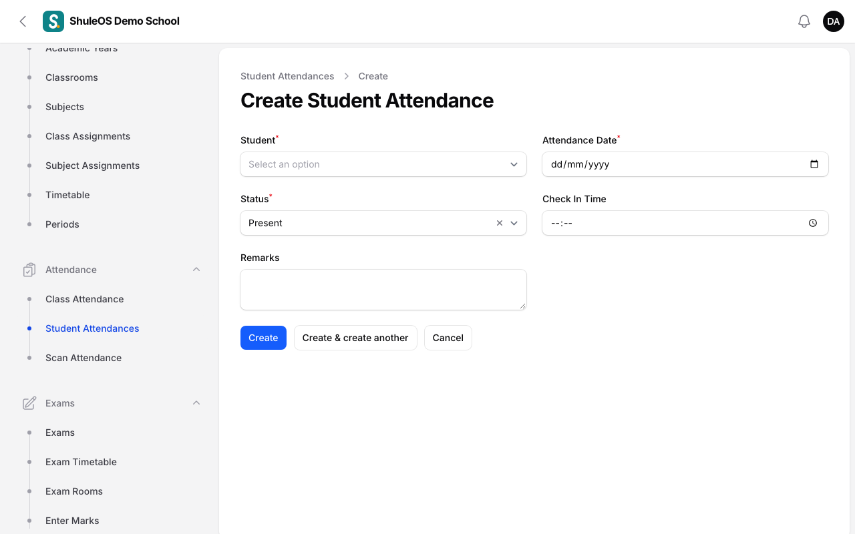The height and width of the screenshot is (534, 855).
Task: Open Exam Rooms page
Action: (74, 491)
